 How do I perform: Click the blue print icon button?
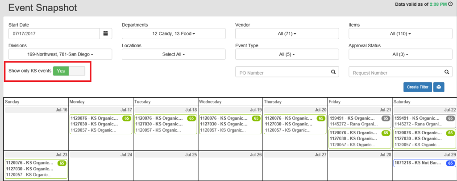coord(438,87)
